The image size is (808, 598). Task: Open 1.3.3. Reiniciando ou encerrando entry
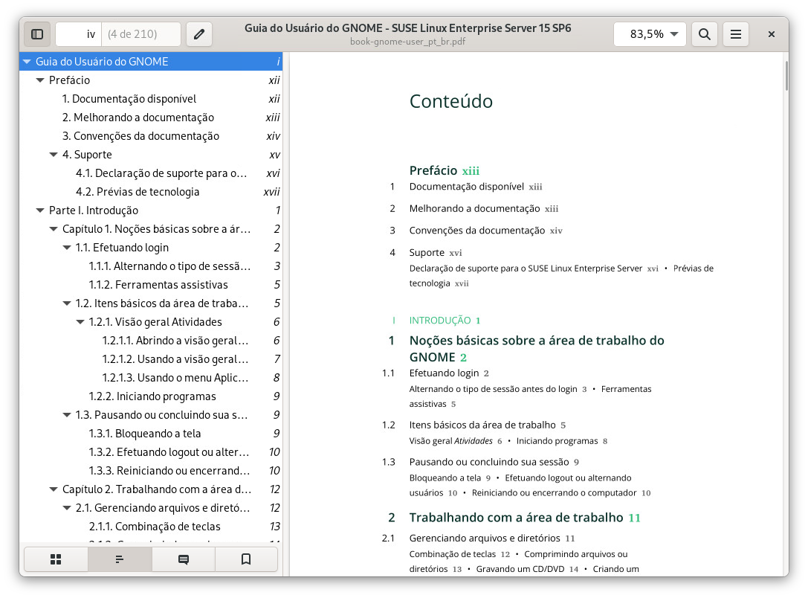point(151,471)
